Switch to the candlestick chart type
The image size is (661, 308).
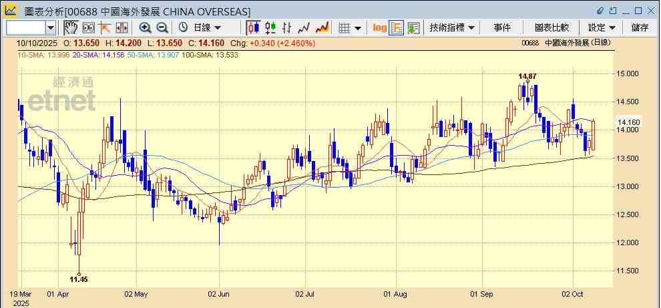[x=253, y=27]
